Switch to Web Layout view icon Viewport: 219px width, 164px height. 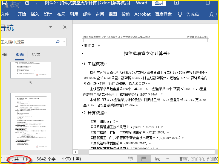[x=158, y=159]
